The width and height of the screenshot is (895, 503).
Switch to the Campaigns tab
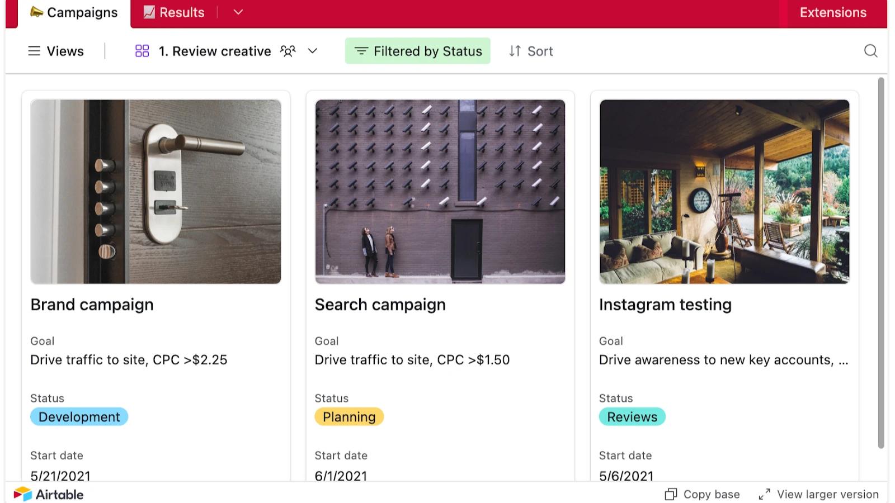[74, 12]
